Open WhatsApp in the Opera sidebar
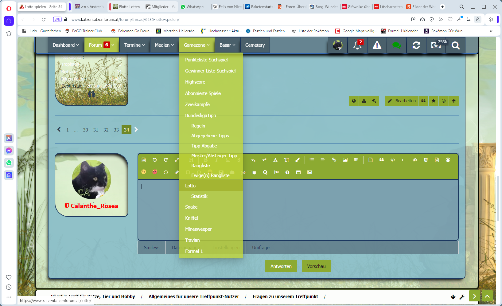The width and height of the screenshot is (502, 306). pos(9,163)
